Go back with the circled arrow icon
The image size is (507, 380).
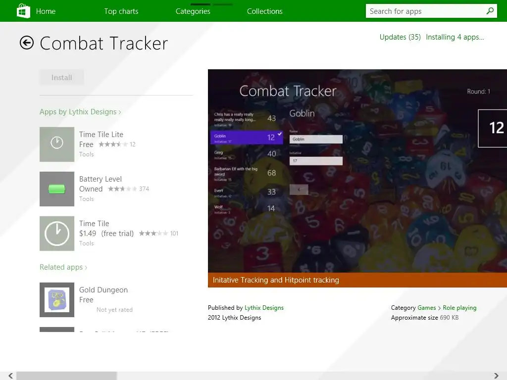point(27,43)
